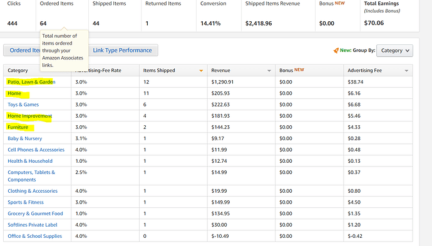Select the Bonus summary metric
The width and height of the screenshot is (432, 246).
point(338,15)
